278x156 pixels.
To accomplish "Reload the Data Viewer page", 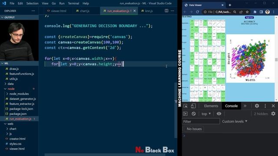I will (197, 12).
